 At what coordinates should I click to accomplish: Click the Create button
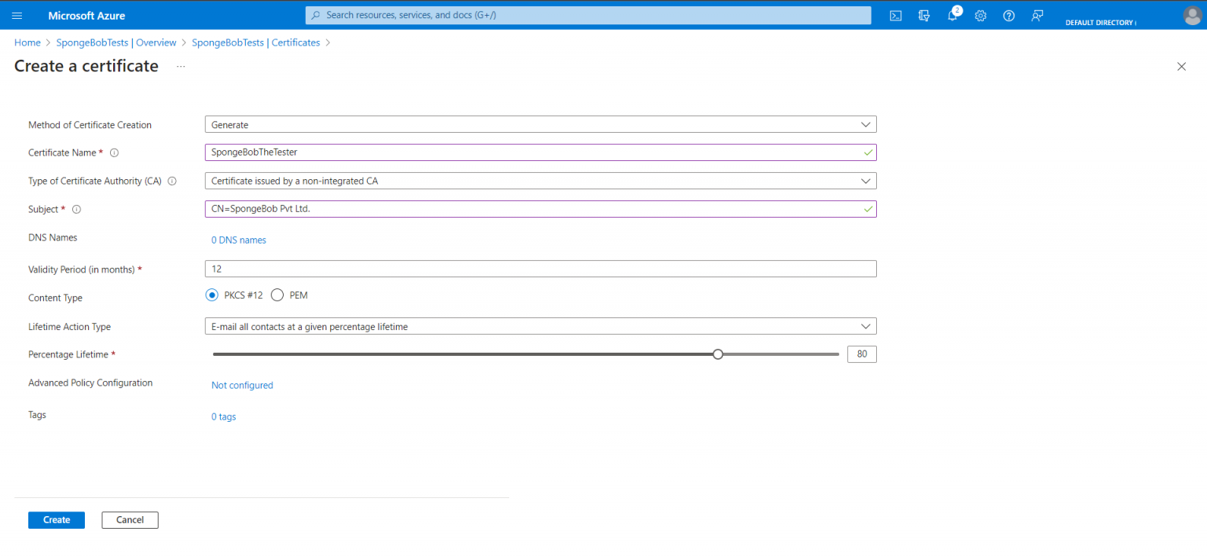pyautogui.click(x=56, y=519)
